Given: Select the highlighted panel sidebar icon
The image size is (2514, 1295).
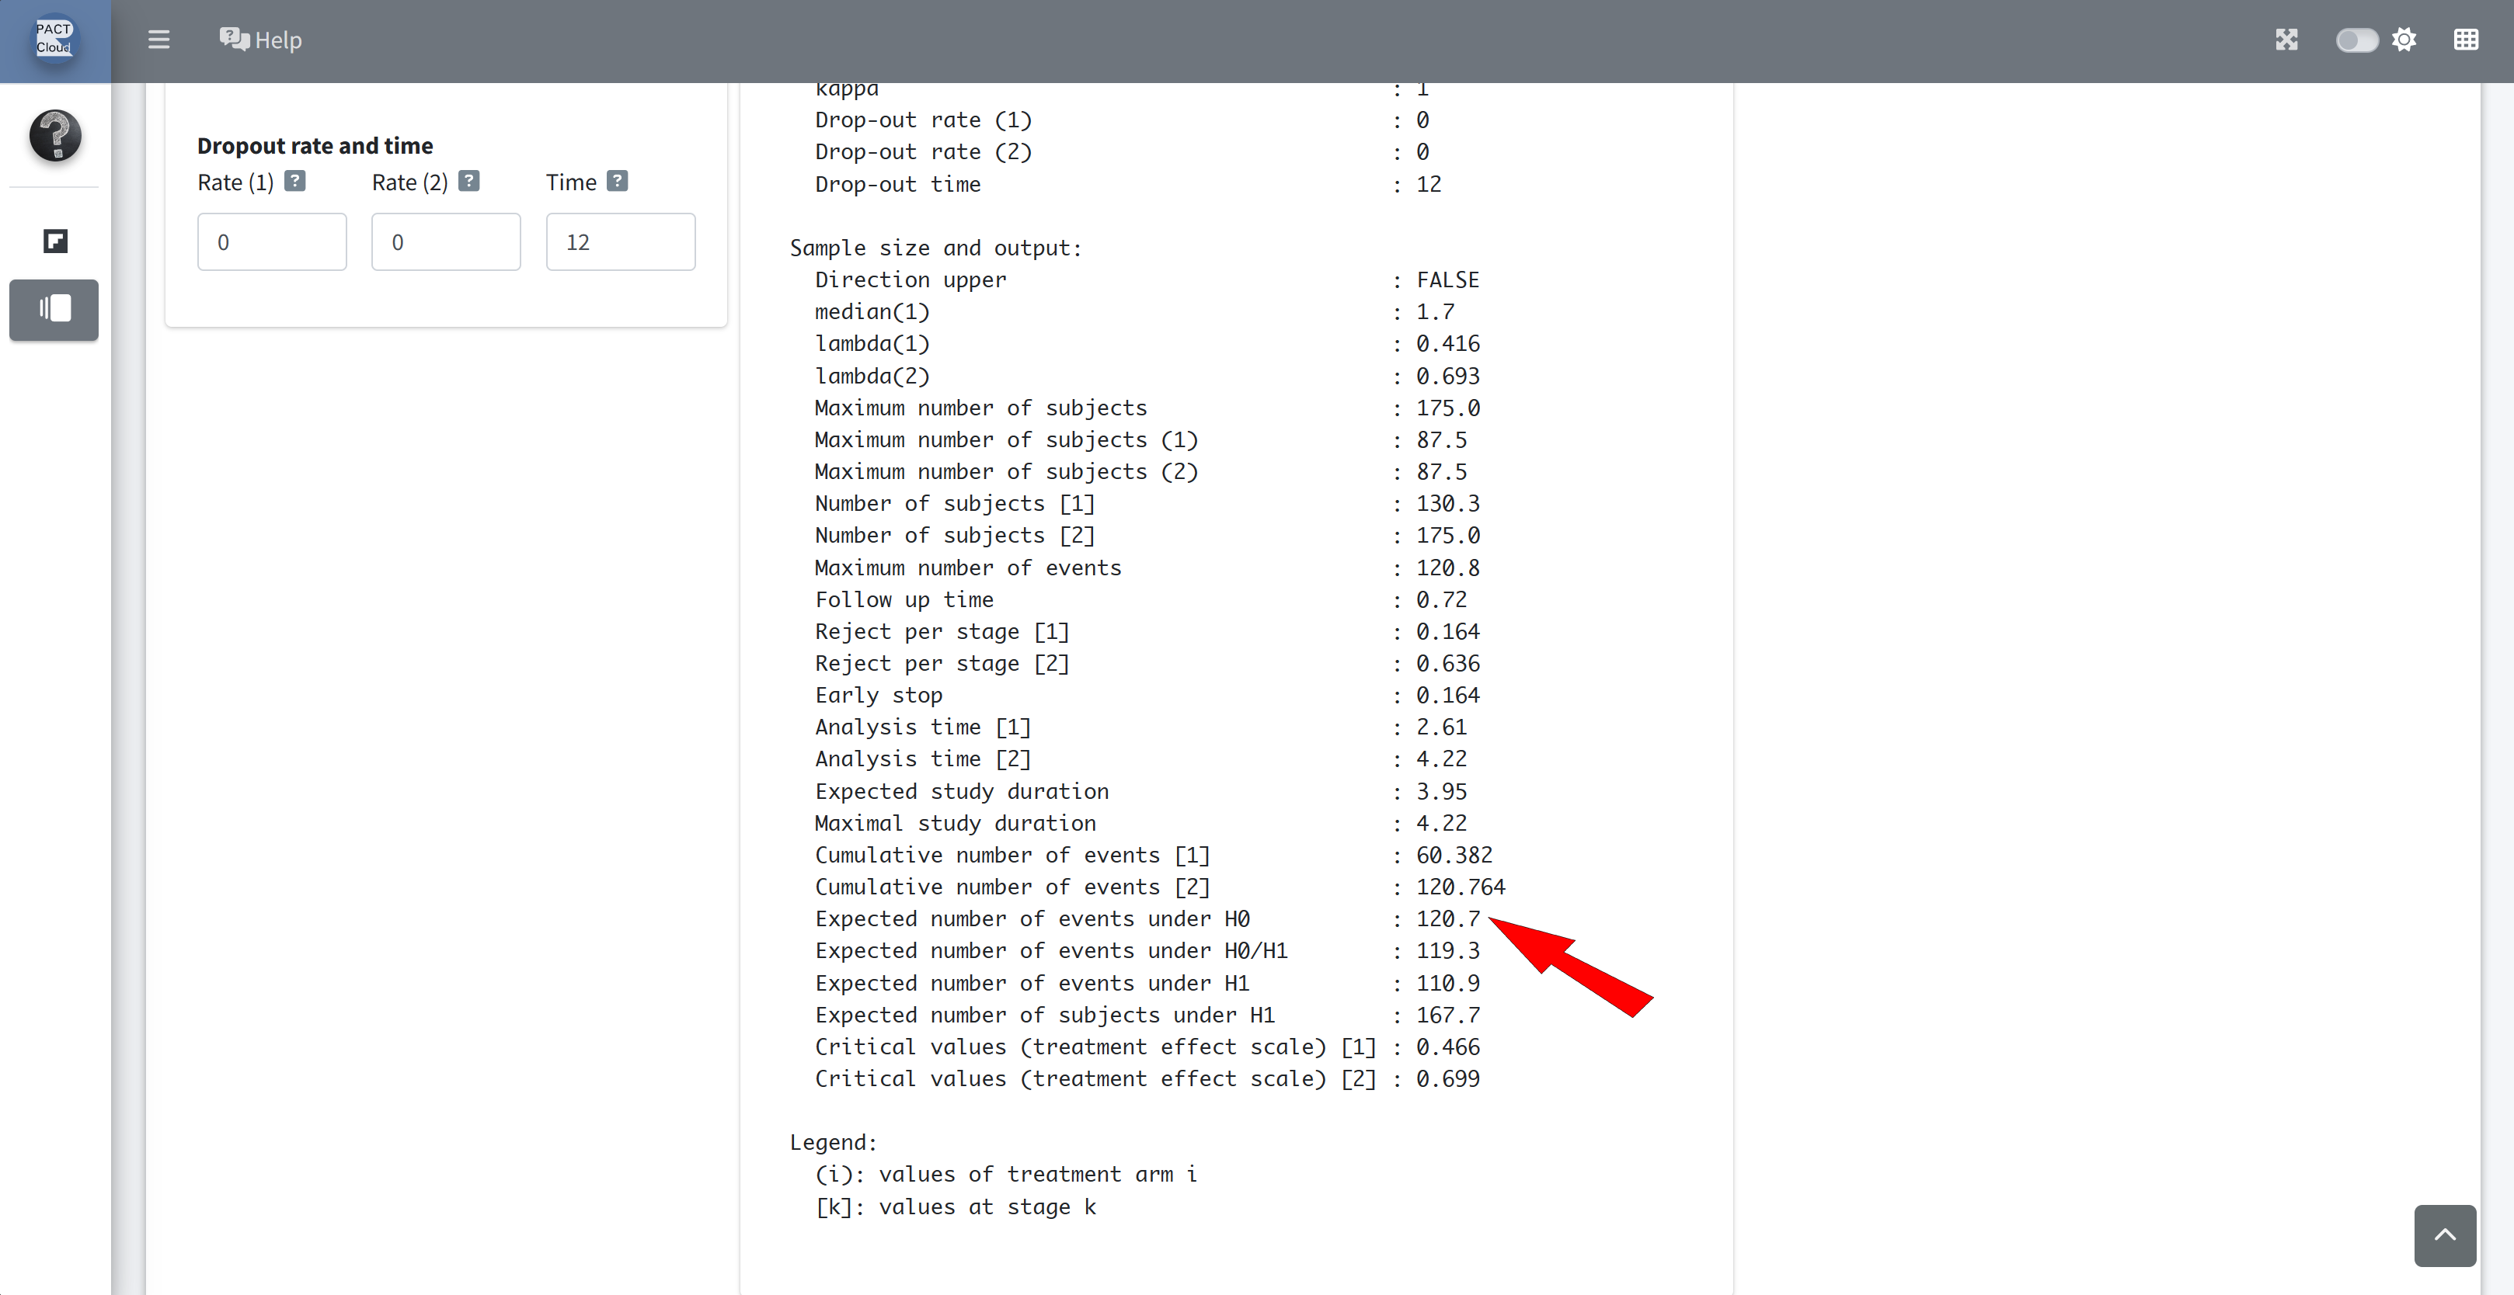Looking at the screenshot, I should [54, 309].
